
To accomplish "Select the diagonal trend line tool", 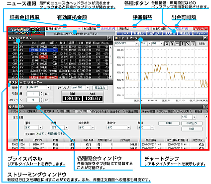I will [188, 44].
